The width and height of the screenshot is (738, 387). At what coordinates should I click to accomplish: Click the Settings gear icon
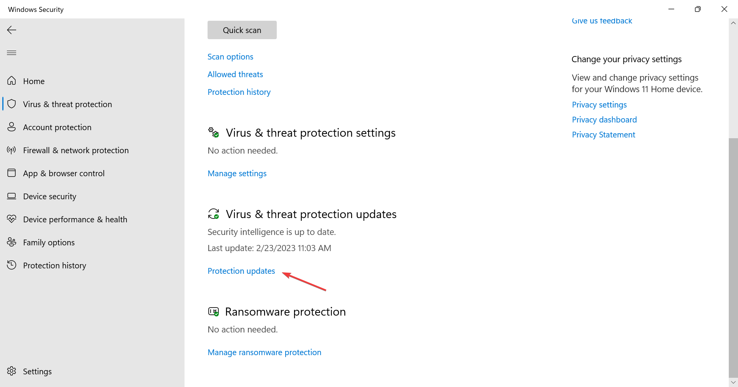(12, 371)
